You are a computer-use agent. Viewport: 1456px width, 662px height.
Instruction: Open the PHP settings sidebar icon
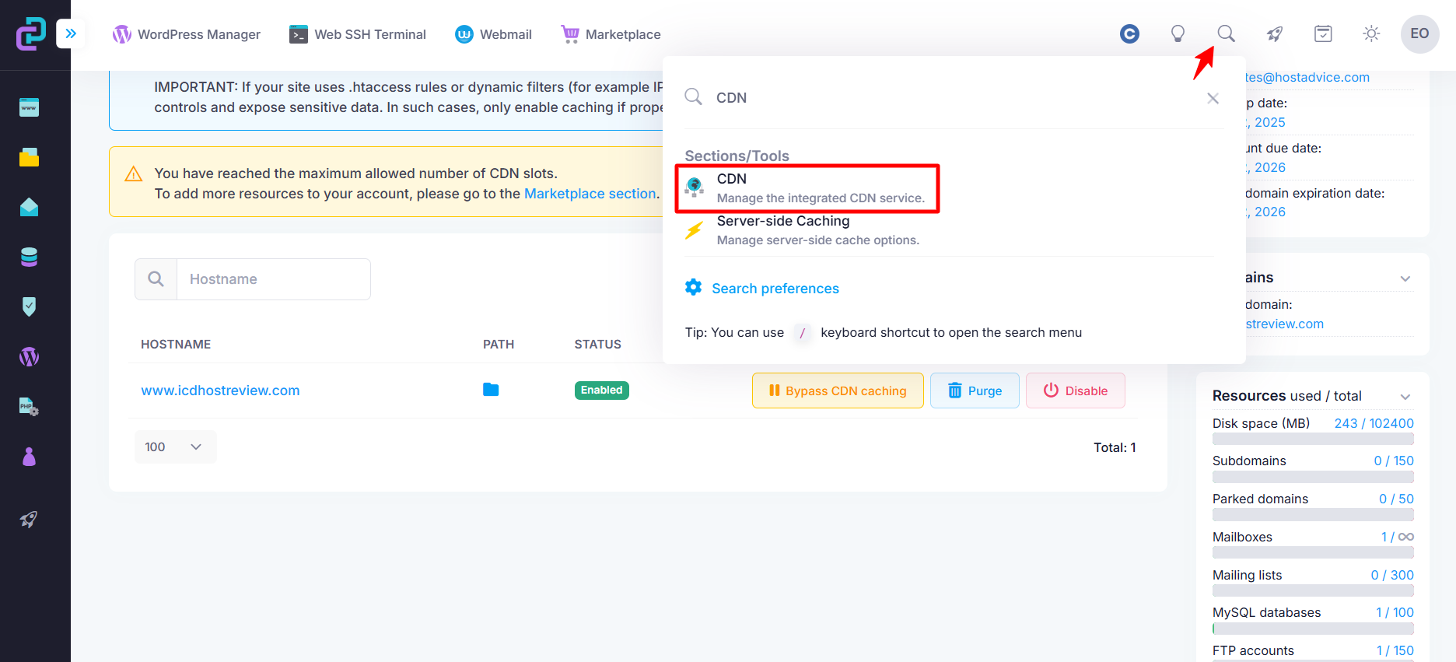29,407
